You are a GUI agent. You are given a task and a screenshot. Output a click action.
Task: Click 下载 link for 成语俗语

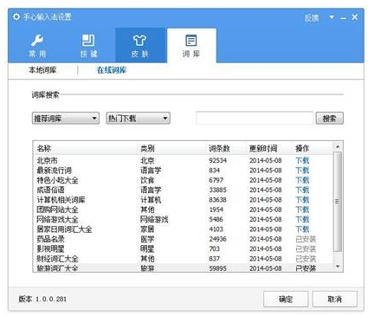tap(302, 190)
